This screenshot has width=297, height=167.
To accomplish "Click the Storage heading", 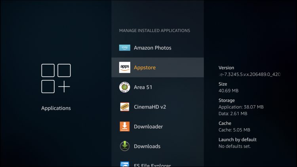I will pyautogui.click(x=227, y=101).
